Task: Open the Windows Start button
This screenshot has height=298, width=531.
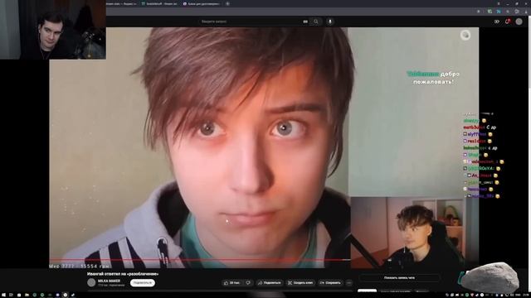Action: [x=2, y=295]
